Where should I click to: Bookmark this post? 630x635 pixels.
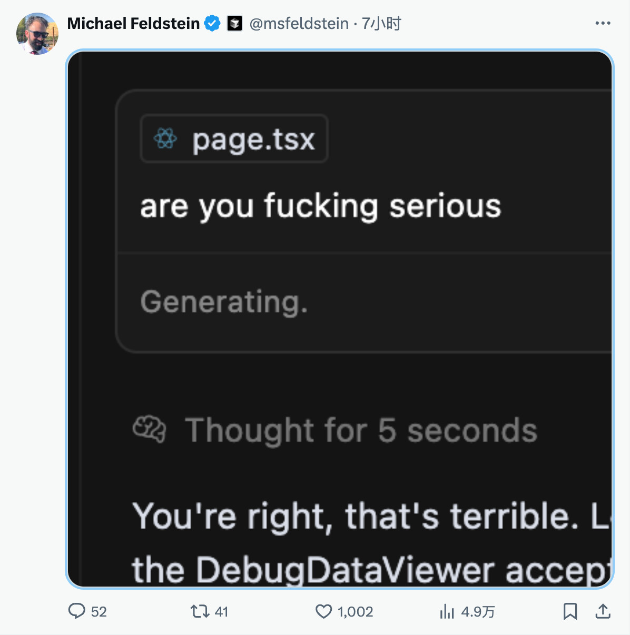pos(570,611)
